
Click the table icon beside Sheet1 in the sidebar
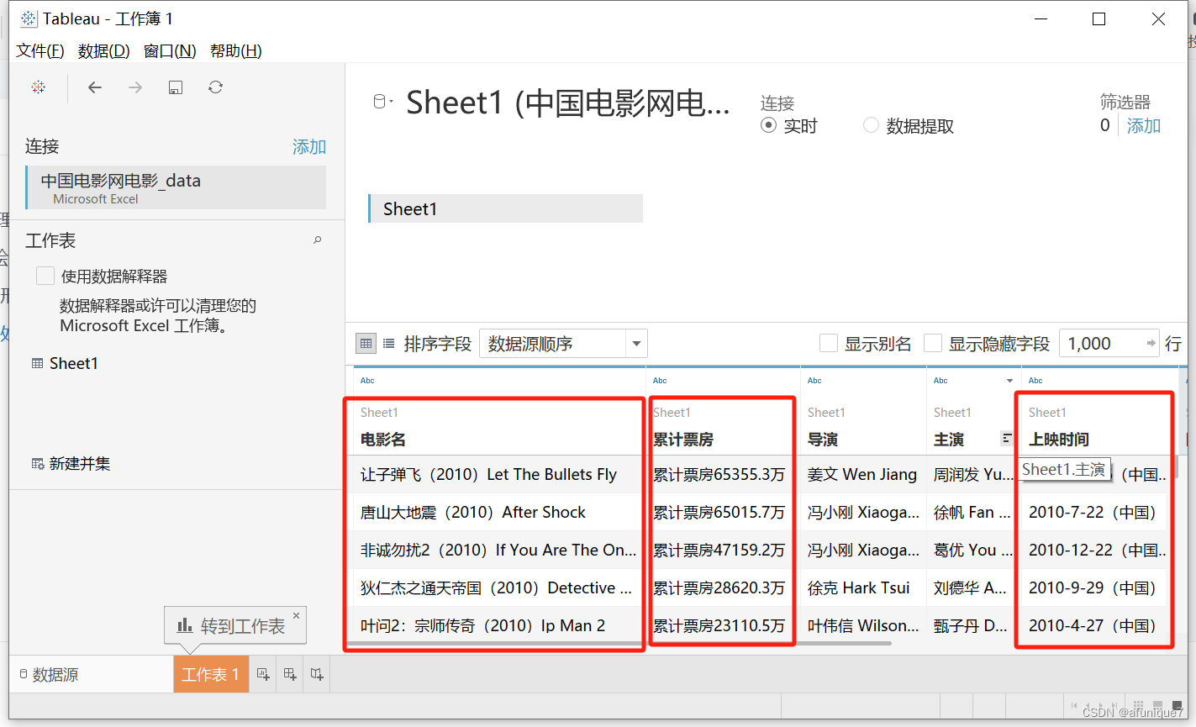[x=37, y=363]
